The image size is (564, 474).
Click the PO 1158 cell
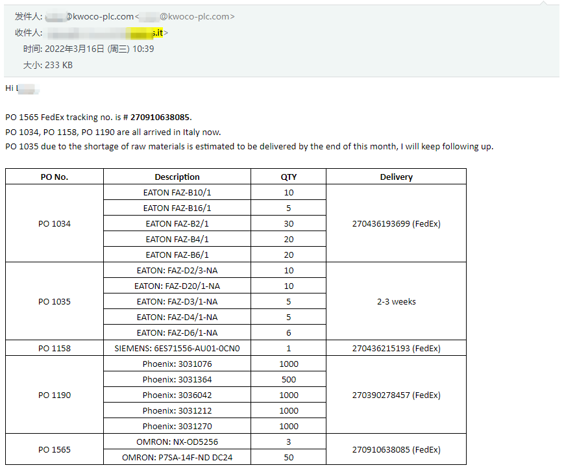point(55,349)
